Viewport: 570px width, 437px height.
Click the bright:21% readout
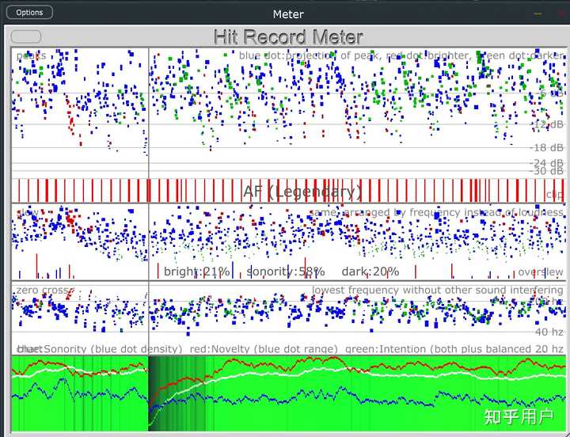tap(196, 272)
